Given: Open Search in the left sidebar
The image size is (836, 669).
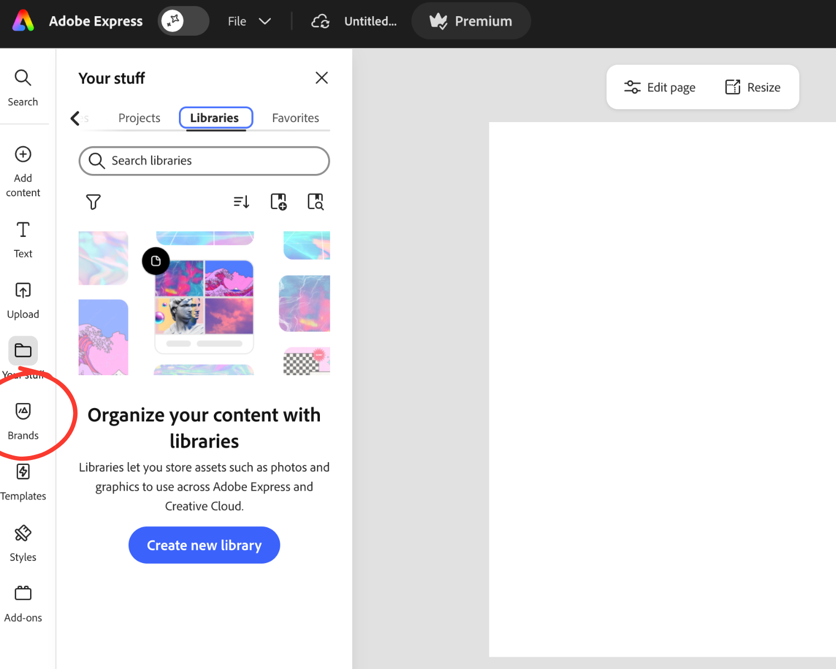Looking at the screenshot, I should point(23,88).
